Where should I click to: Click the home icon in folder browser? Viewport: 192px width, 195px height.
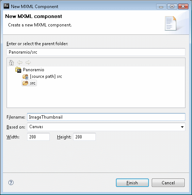11,62
